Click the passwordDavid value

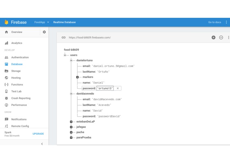coord(109,116)
